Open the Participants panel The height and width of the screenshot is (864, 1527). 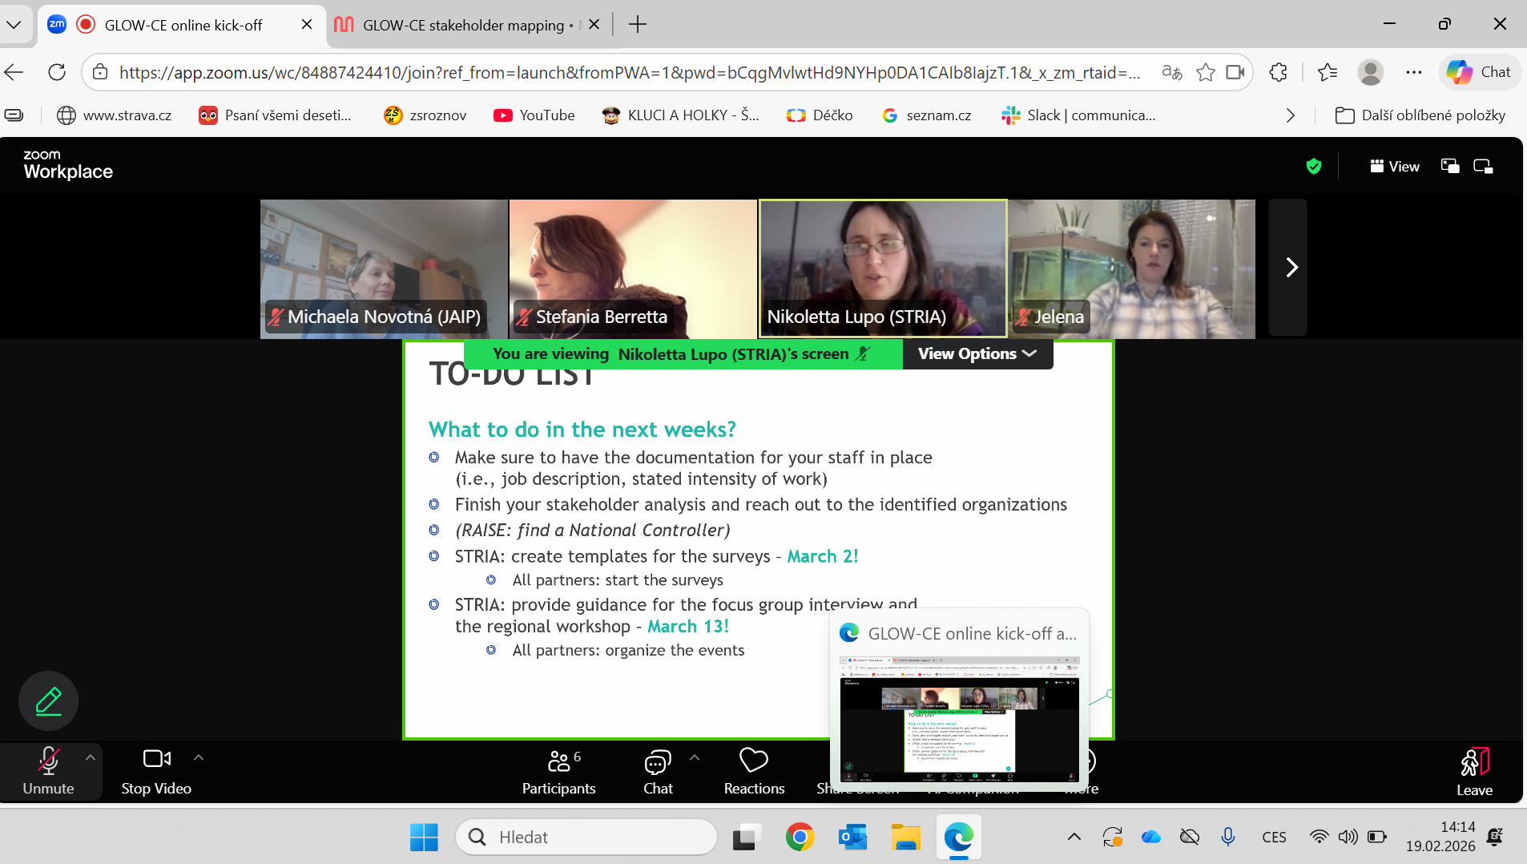point(558,771)
